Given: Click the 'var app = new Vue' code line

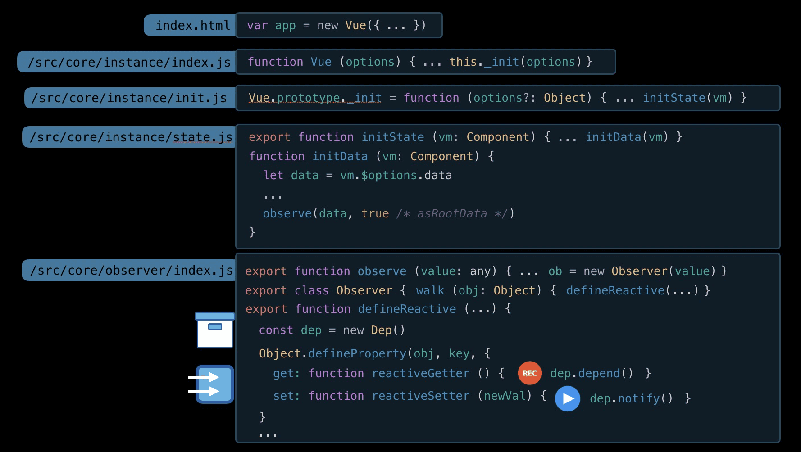Looking at the screenshot, I should (x=337, y=26).
